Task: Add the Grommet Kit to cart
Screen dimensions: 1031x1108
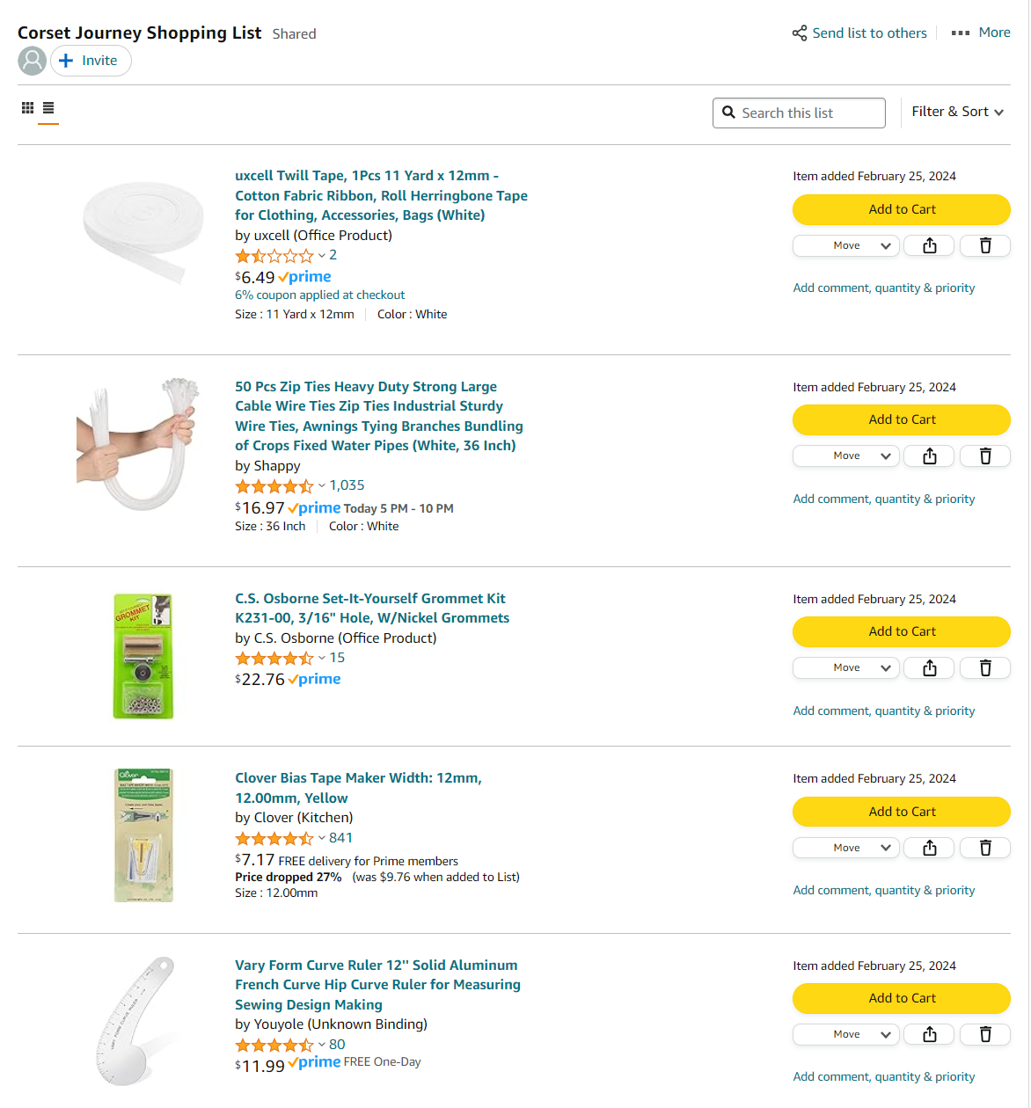Action: pos(901,631)
